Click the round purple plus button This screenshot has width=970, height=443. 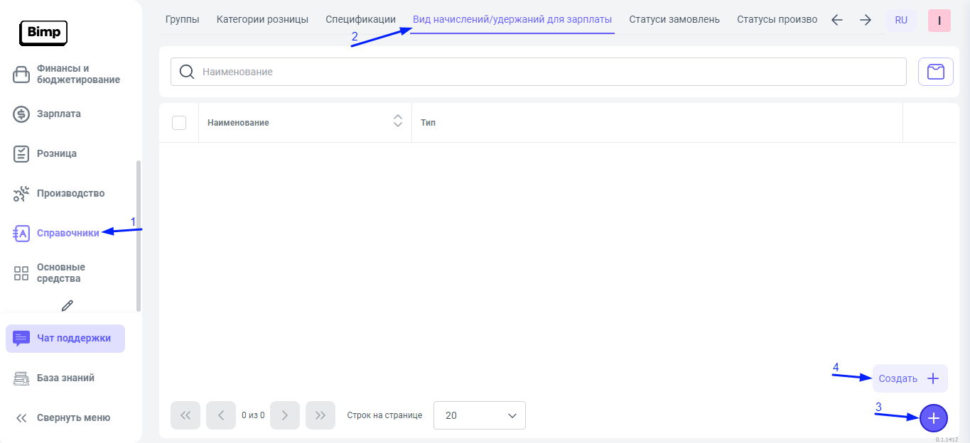pos(934,418)
